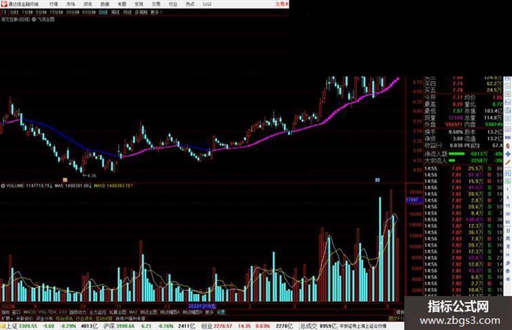Click the 60 minute shortcut in right sidebar
The image size is (512, 330).
[x=508, y=222]
